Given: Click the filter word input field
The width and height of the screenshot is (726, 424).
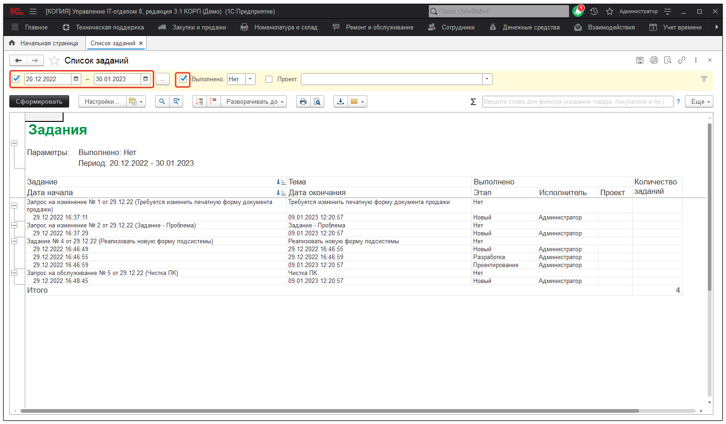Looking at the screenshot, I should (577, 101).
